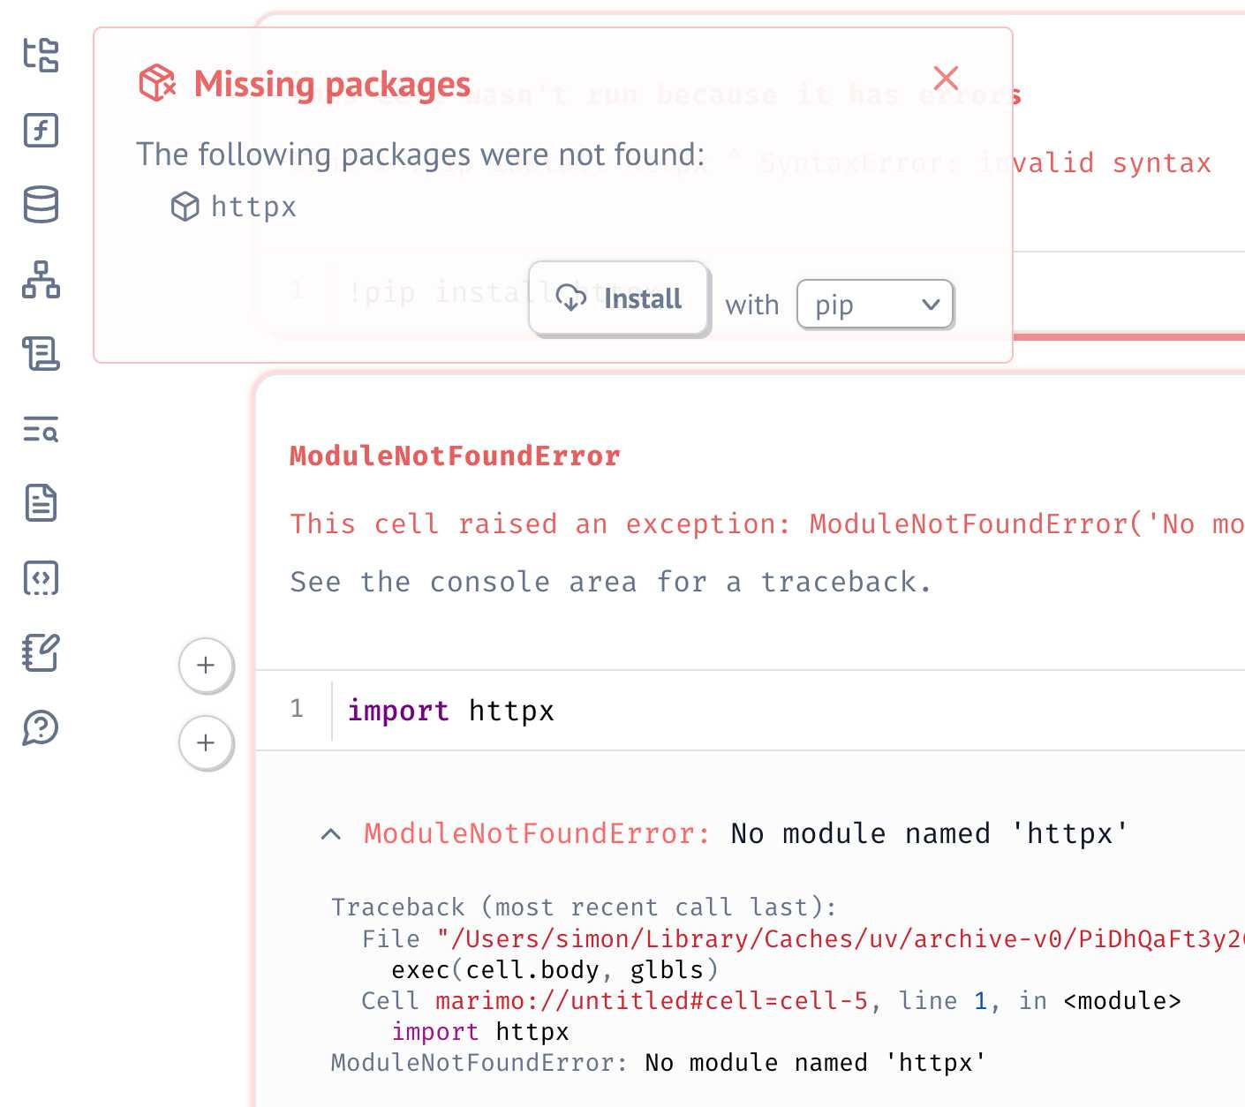Viewport: 1245px width, 1107px height.
Task: Close the Missing packages notification
Action: tap(946, 78)
